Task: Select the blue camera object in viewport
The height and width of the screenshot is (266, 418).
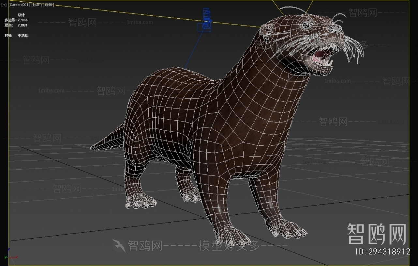Action: tap(205, 20)
